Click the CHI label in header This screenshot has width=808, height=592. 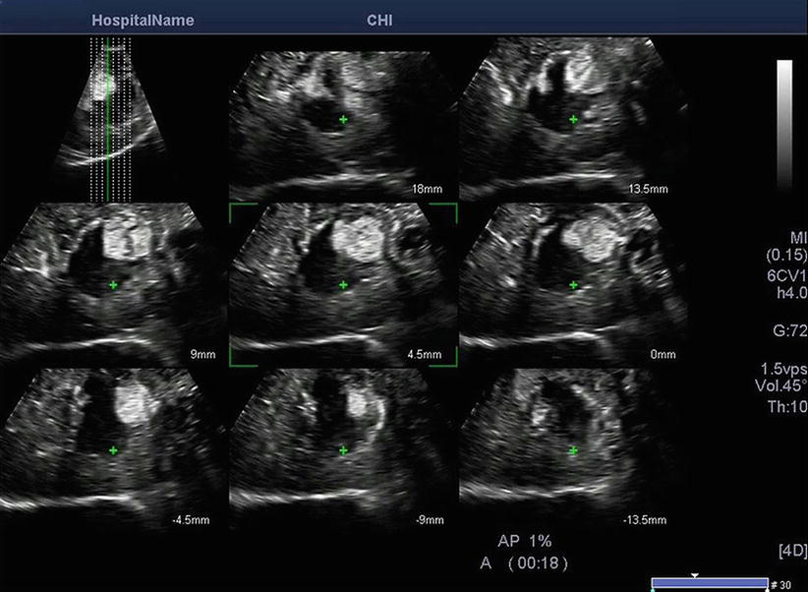[380, 20]
